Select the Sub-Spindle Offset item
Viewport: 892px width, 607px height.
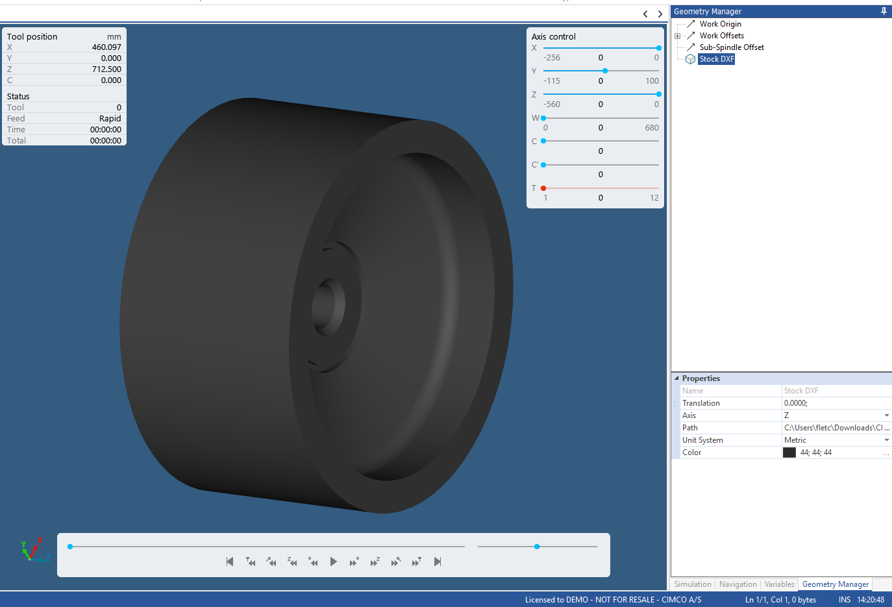(x=732, y=47)
